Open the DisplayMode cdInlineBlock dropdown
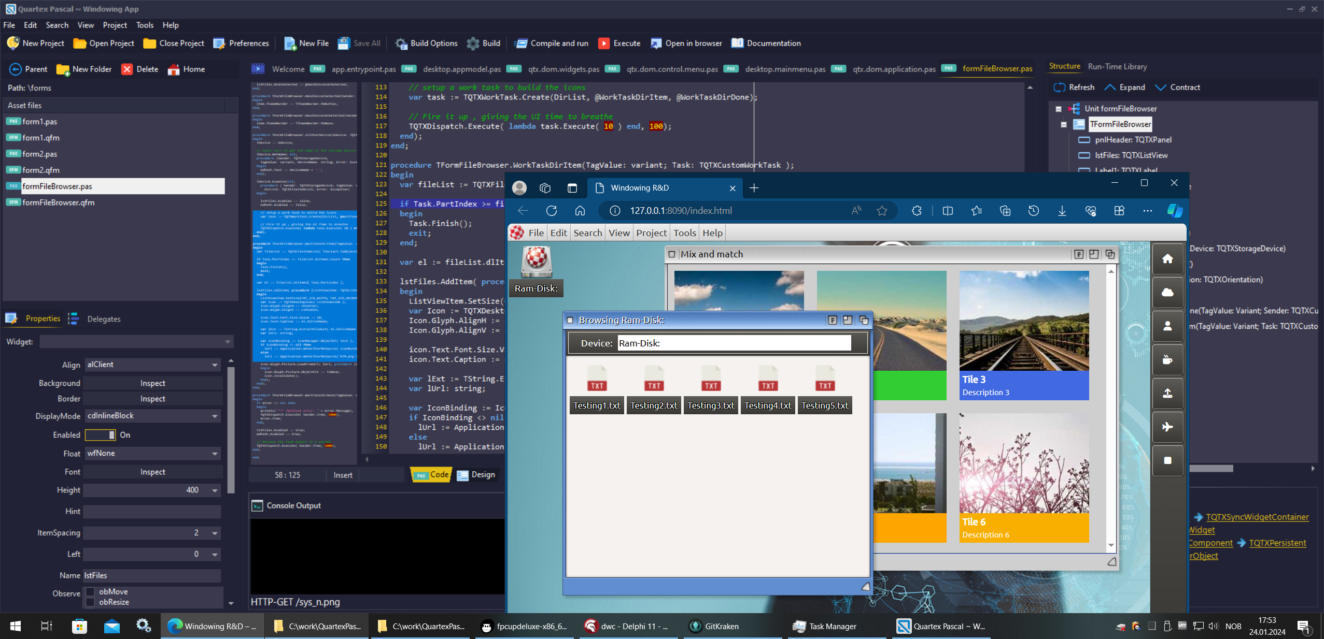Screen dimensions: 1324x639 click(215, 416)
